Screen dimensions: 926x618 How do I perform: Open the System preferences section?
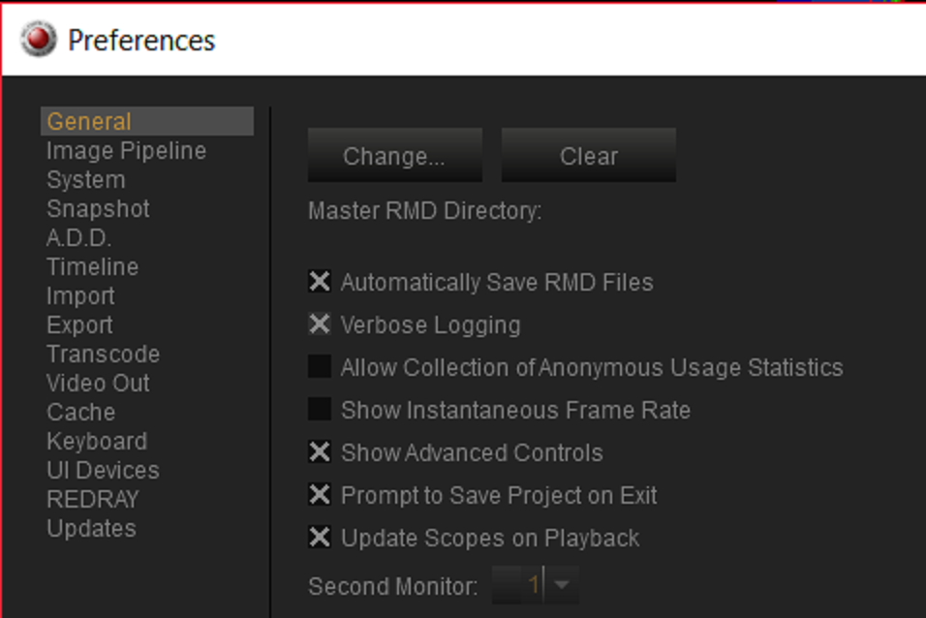click(85, 179)
